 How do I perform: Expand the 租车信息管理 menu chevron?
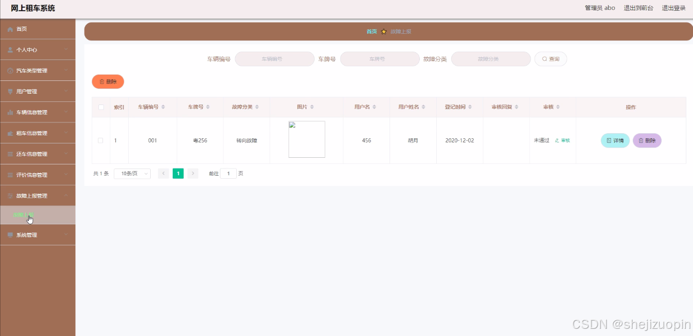tap(66, 133)
